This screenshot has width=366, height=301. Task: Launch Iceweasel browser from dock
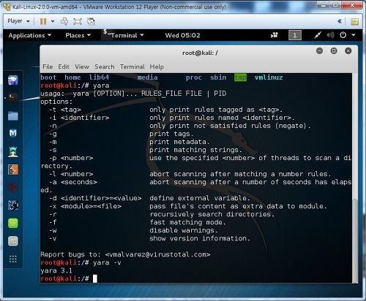(13, 80)
